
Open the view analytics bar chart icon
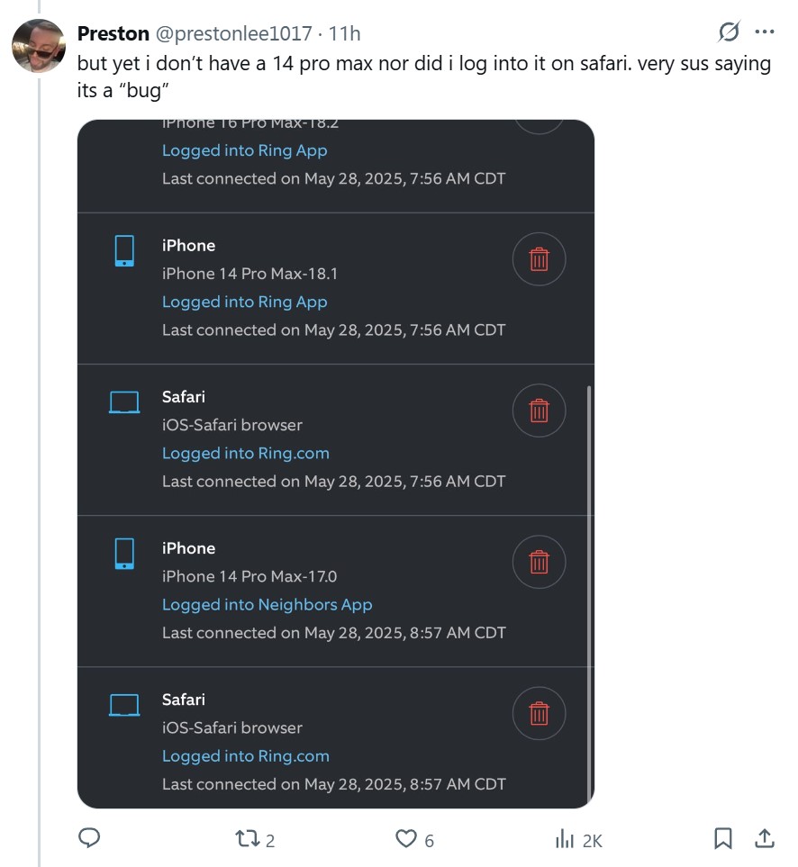point(565,839)
